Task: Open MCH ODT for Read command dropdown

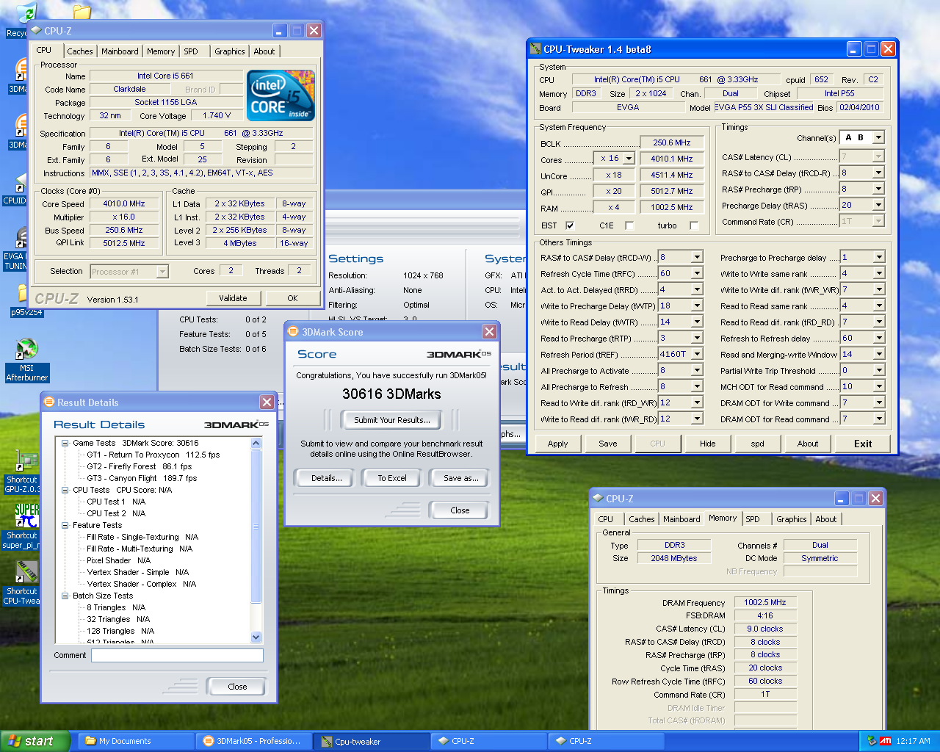Action: click(879, 386)
